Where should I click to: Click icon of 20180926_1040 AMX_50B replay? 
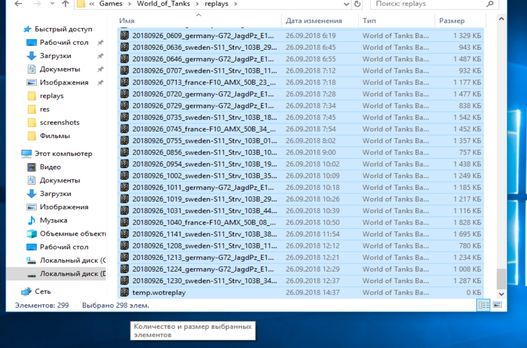(124, 222)
